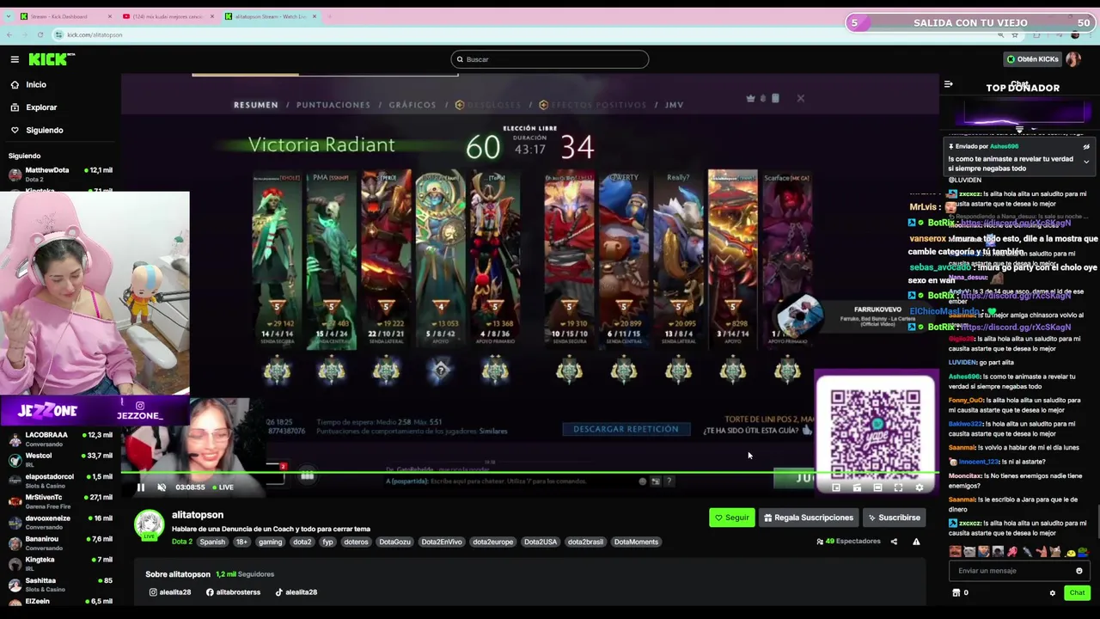1100x619 pixels.
Task: Toggle theater mode on player
Action: coord(877,487)
